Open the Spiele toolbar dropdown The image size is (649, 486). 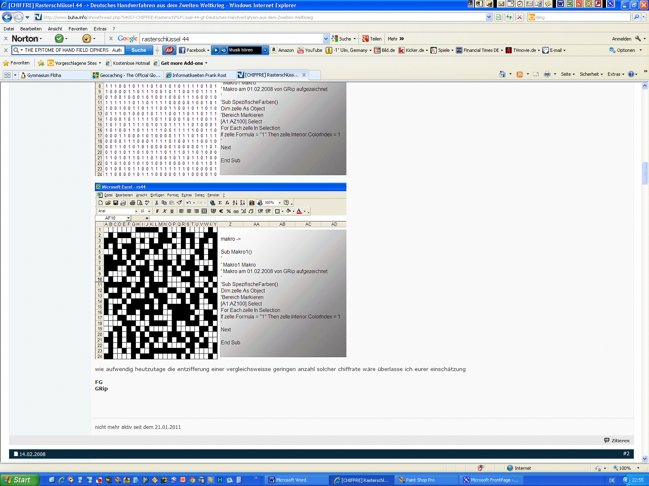coord(442,50)
